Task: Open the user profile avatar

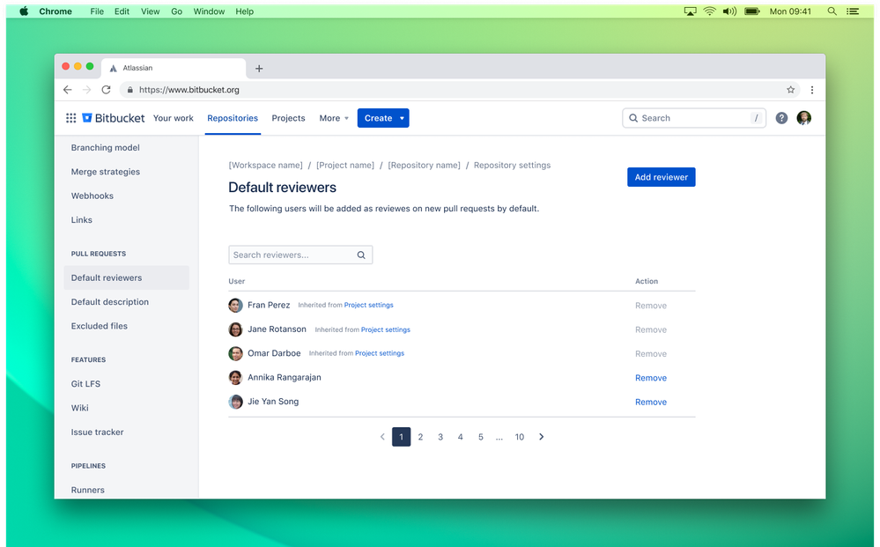Action: click(x=803, y=118)
